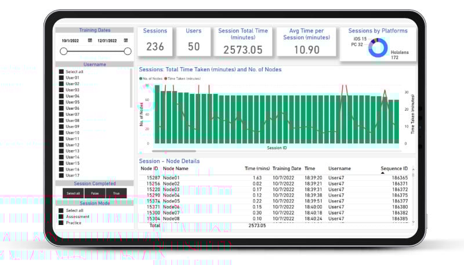Click Avg Time per Session value 10.90

tap(307, 50)
